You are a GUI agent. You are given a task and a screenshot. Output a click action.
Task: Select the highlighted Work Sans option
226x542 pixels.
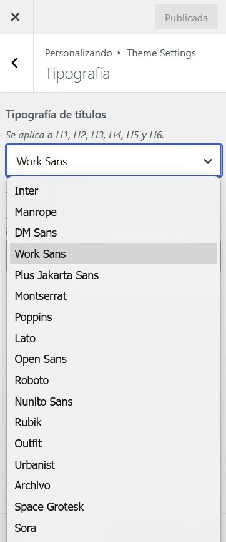tap(114, 253)
